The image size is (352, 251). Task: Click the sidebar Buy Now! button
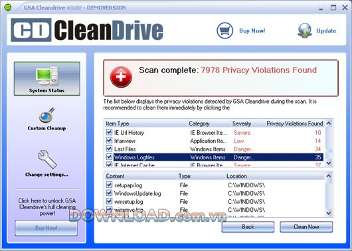point(46,228)
